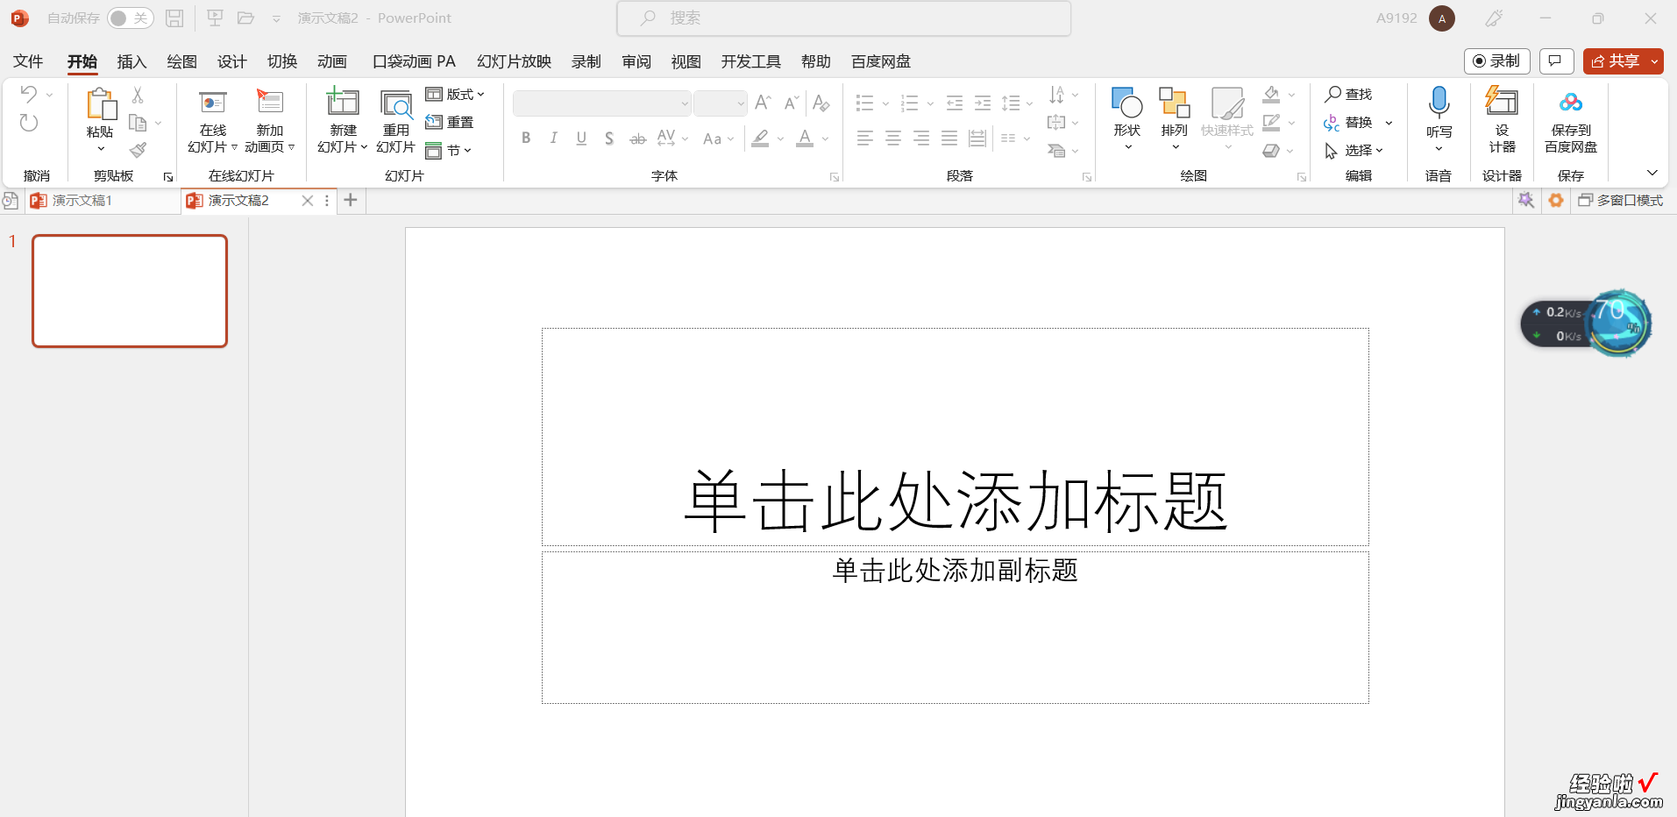The image size is (1677, 817).
Task: Click the font color A button
Action: point(805,139)
